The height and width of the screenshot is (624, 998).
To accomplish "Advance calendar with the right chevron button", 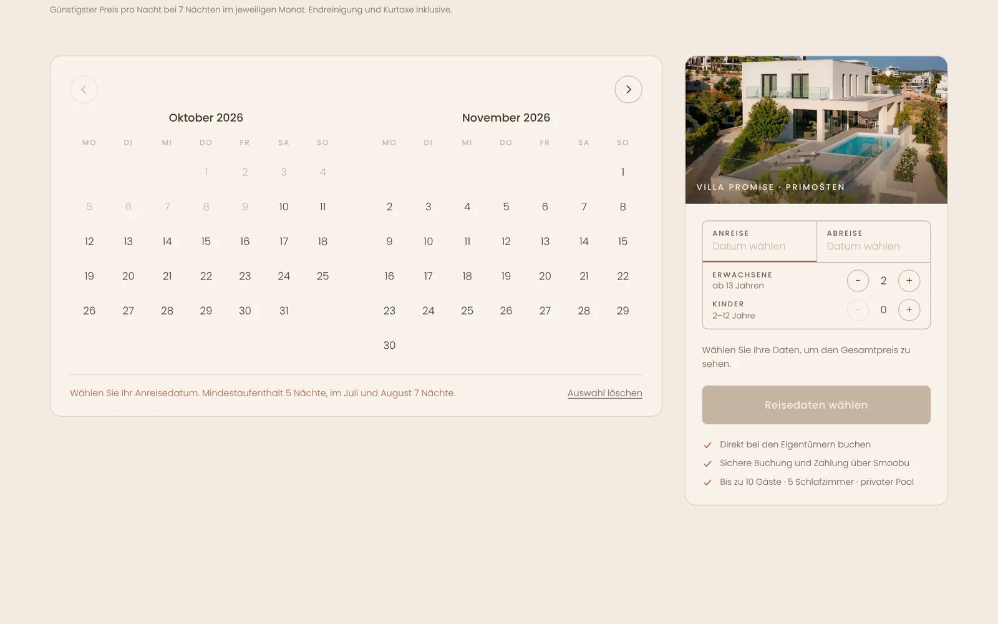I will [629, 89].
